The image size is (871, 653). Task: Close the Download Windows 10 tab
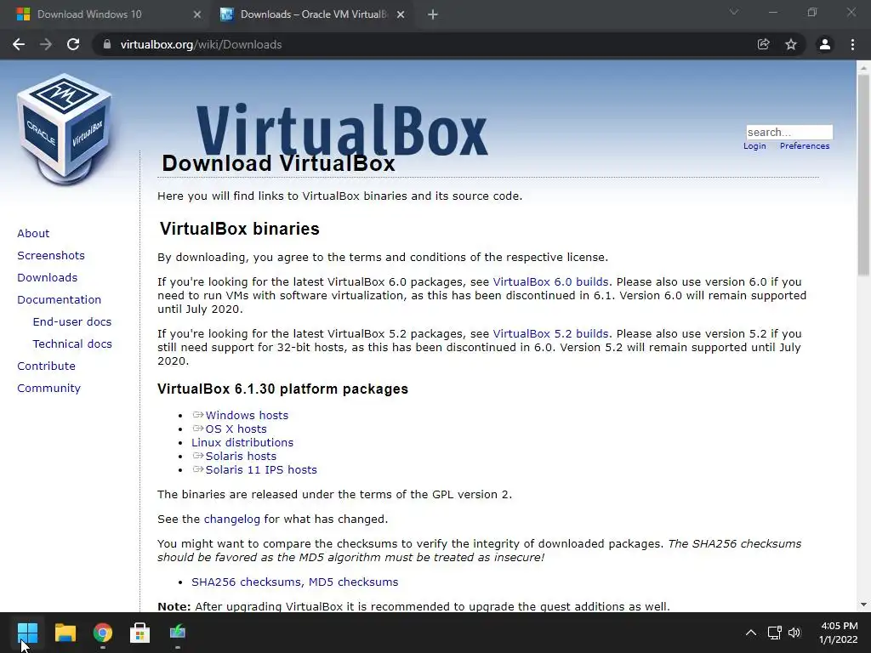click(x=197, y=14)
